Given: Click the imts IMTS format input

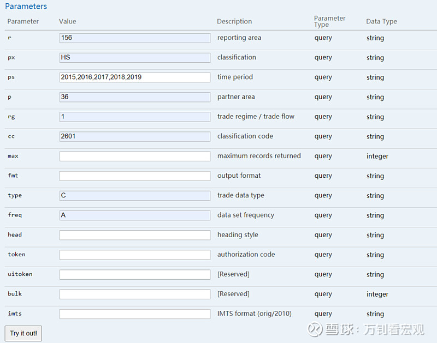Looking at the screenshot, I should (x=135, y=314).
